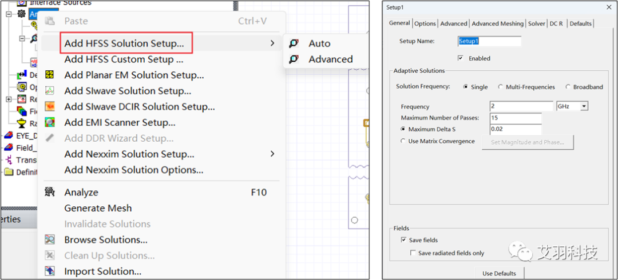Expand the Re tree node plus box
This screenshot has width=618, height=280.
point(9,99)
